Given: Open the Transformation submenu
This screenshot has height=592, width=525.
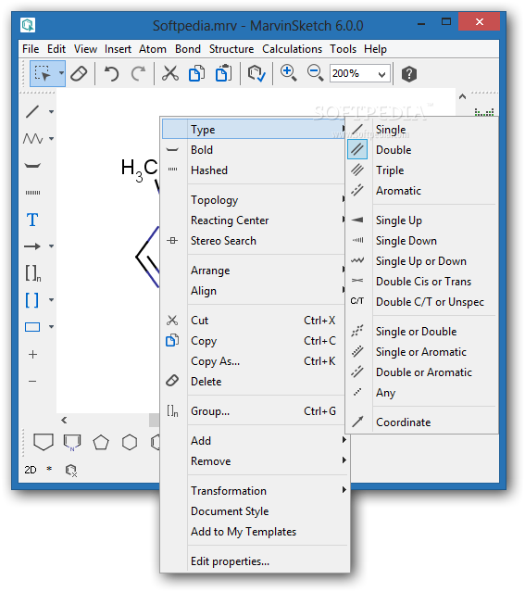Looking at the screenshot, I should pyautogui.click(x=254, y=490).
